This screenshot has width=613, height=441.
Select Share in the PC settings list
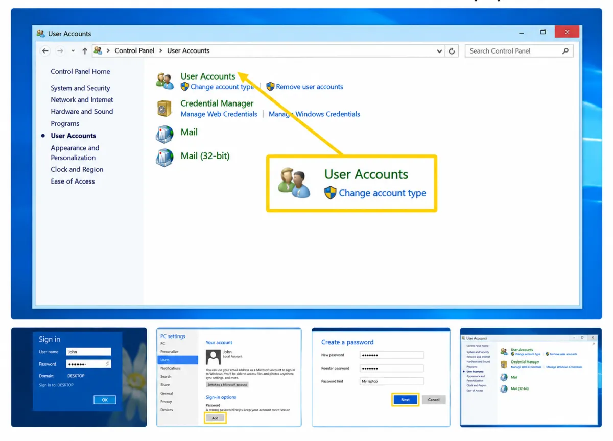coord(165,385)
